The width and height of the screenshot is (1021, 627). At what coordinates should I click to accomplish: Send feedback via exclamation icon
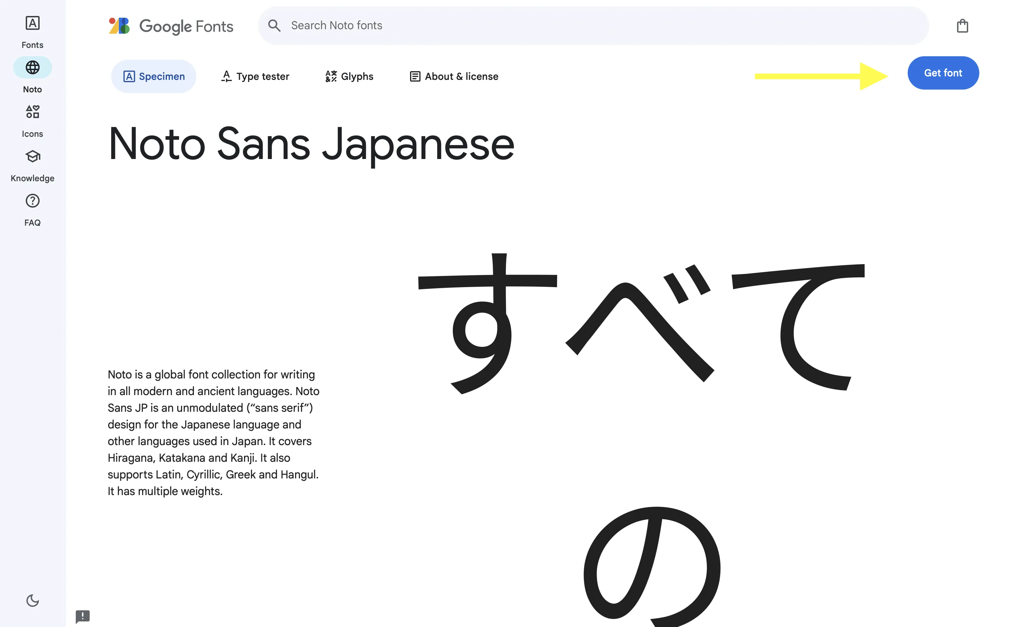coord(83,616)
